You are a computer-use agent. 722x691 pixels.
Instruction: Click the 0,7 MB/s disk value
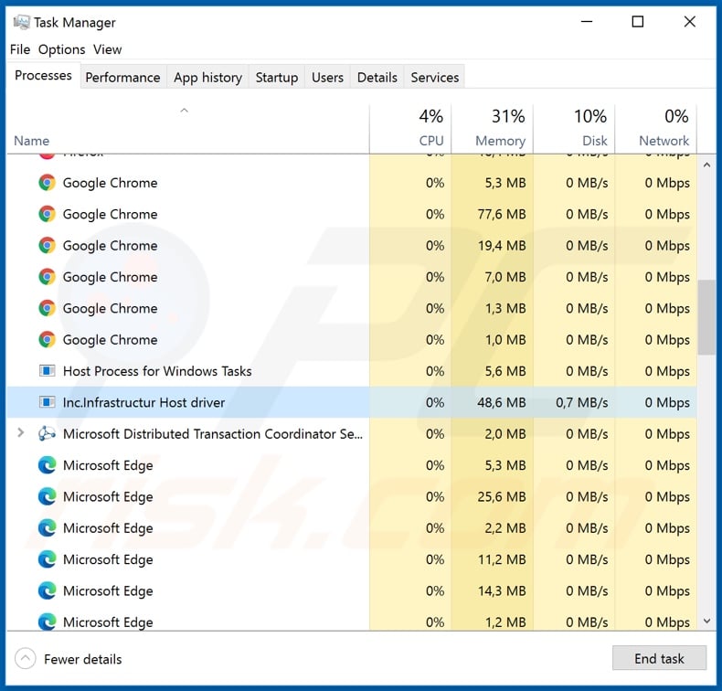[x=581, y=402]
